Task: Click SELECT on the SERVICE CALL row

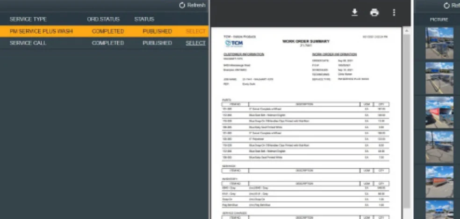Action: (195, 43)
